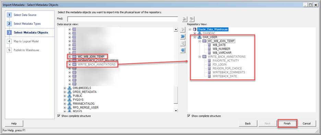Screen dimensions: 321x135
Task: Go to step 2 Select Metadata Types
Action: click(27, 24)
